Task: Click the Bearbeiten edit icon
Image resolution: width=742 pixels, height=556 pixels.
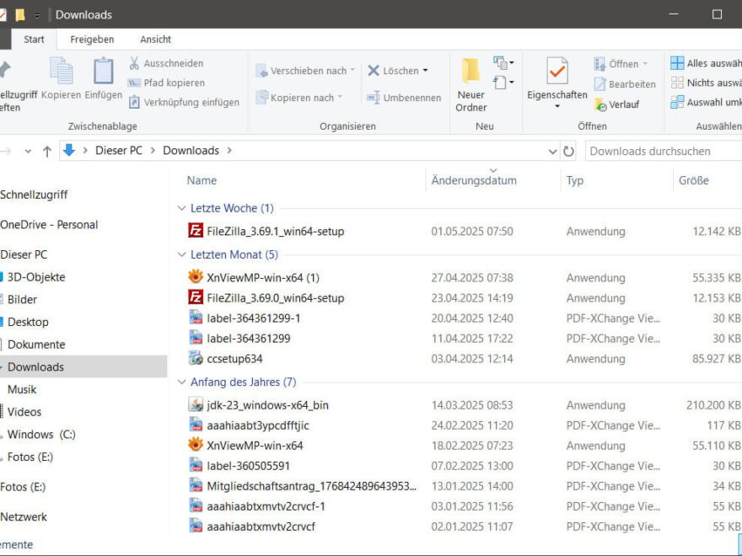Action: coord(600,84)
